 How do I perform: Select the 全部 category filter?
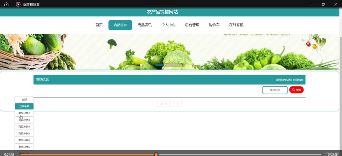click(x=24, y=100)
